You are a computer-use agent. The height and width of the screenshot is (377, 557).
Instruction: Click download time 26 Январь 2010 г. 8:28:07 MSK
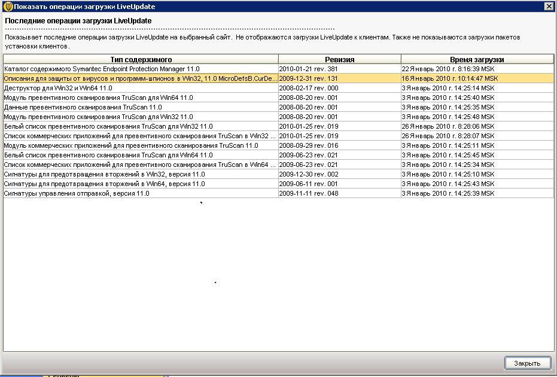(x=477, y=136)
